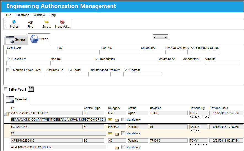Click the AF-E160223001 DESCRIPTION field

(x=58, y=147)
